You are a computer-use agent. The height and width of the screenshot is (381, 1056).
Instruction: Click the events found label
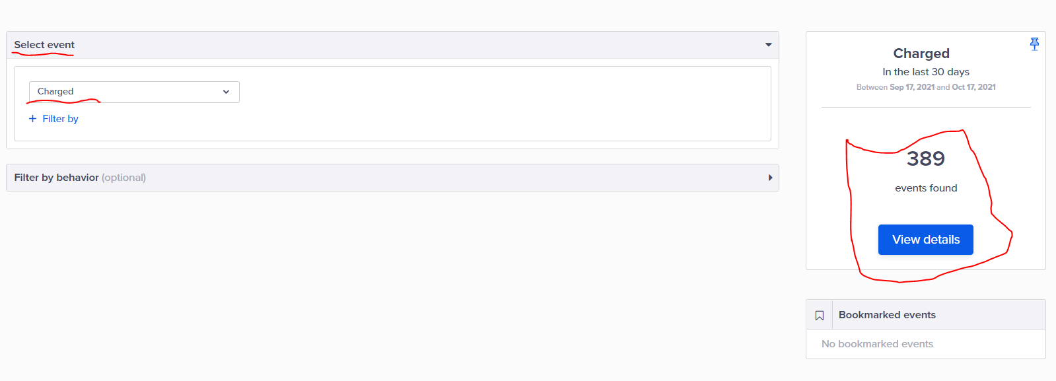tap(926, 188)
